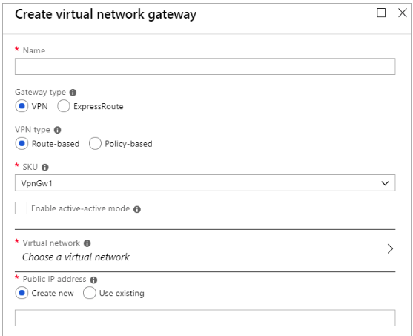The height and width of the screenshot is (336, 413).
Task: Open Virtual network info icon
Action: pos(87,243)
